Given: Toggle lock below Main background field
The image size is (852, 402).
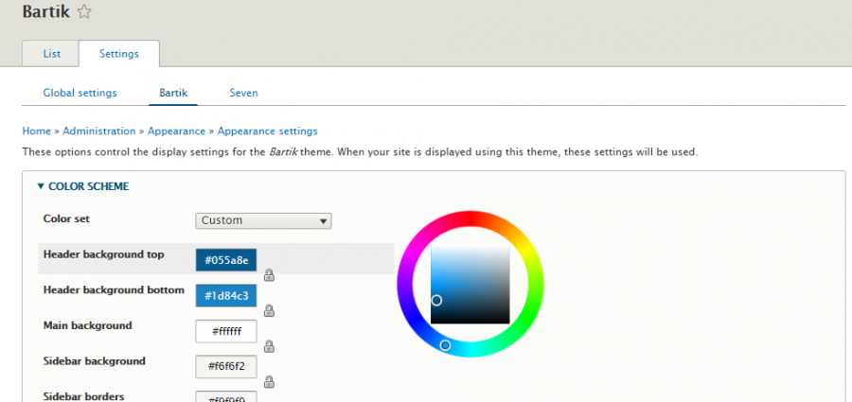Looking at the screenshot, I should click(x=269, y=346).
